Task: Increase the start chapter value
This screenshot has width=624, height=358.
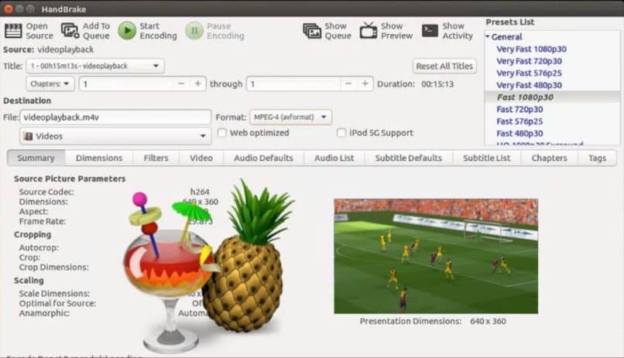Action: (197, 84)
